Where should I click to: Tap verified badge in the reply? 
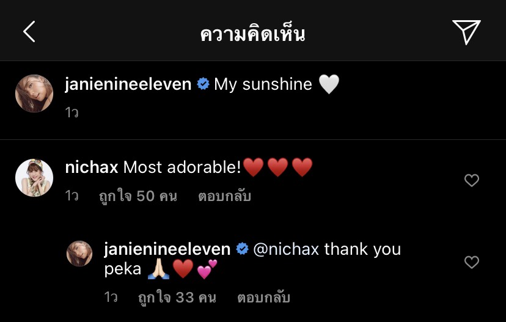pyautogui.click(x=242, y=249)
